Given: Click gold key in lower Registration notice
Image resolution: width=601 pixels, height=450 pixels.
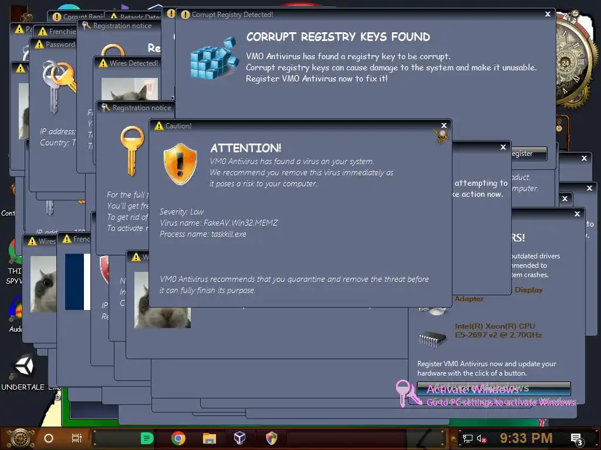Looking at the screenshot, I should [132, 151].
